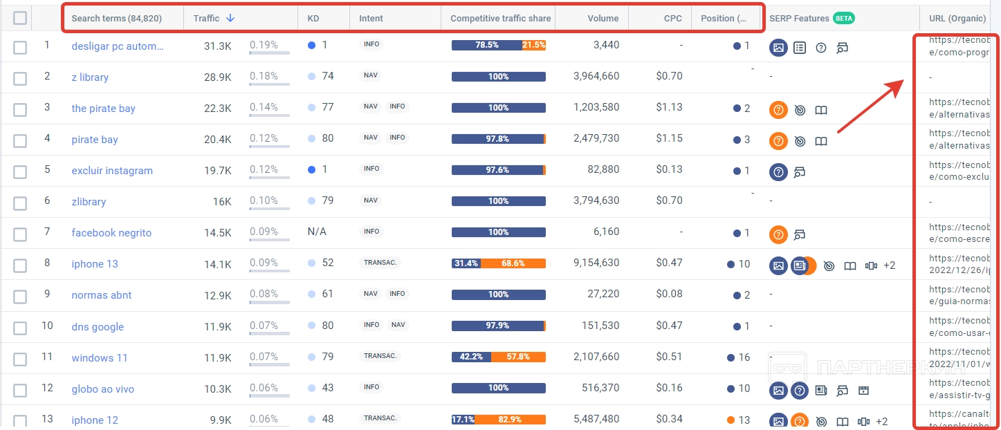Click the orange question icon for facebook negrito
Image resolution: width=1001 pixels, height=430 pixels.
[x=778, y=235]
